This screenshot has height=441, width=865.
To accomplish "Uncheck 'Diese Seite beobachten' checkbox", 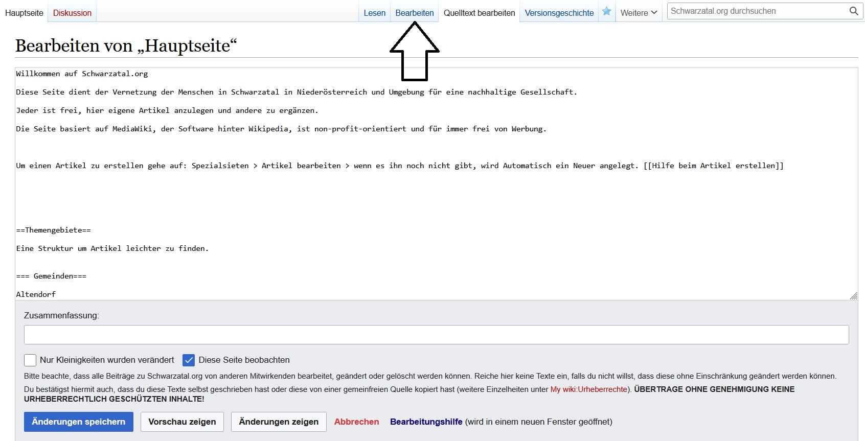I will [189, 360].
